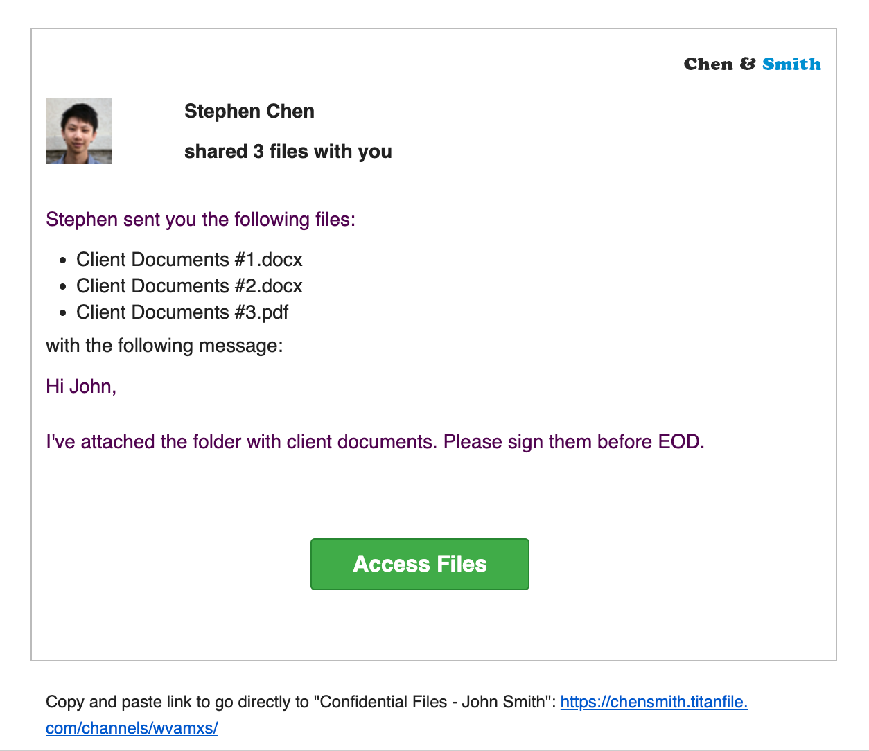This screenshot has height=751, width=869.
Task: Open Client Documents #1.docx
Action: [189, 260]
